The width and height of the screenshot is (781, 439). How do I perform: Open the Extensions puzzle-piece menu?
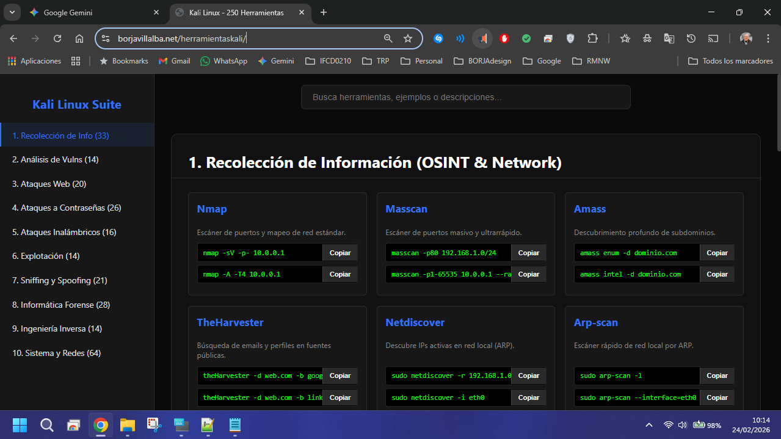click(x=592, y=38)
